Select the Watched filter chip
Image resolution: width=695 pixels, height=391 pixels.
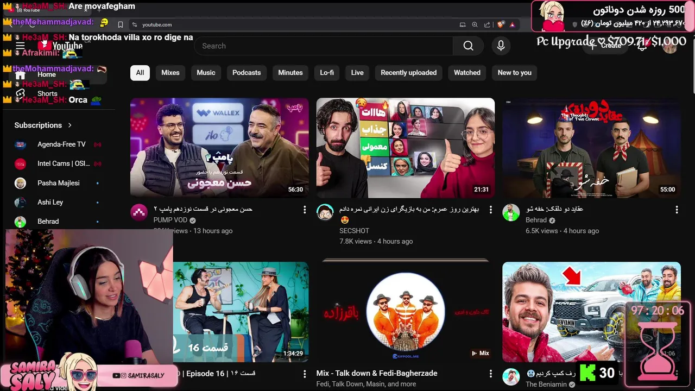(x=467, y=73)
